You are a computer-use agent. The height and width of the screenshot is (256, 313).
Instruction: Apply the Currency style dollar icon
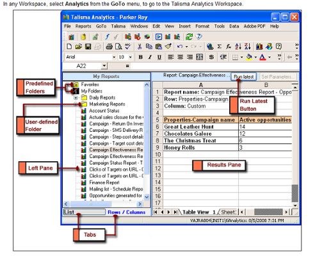tap(211, 57)
